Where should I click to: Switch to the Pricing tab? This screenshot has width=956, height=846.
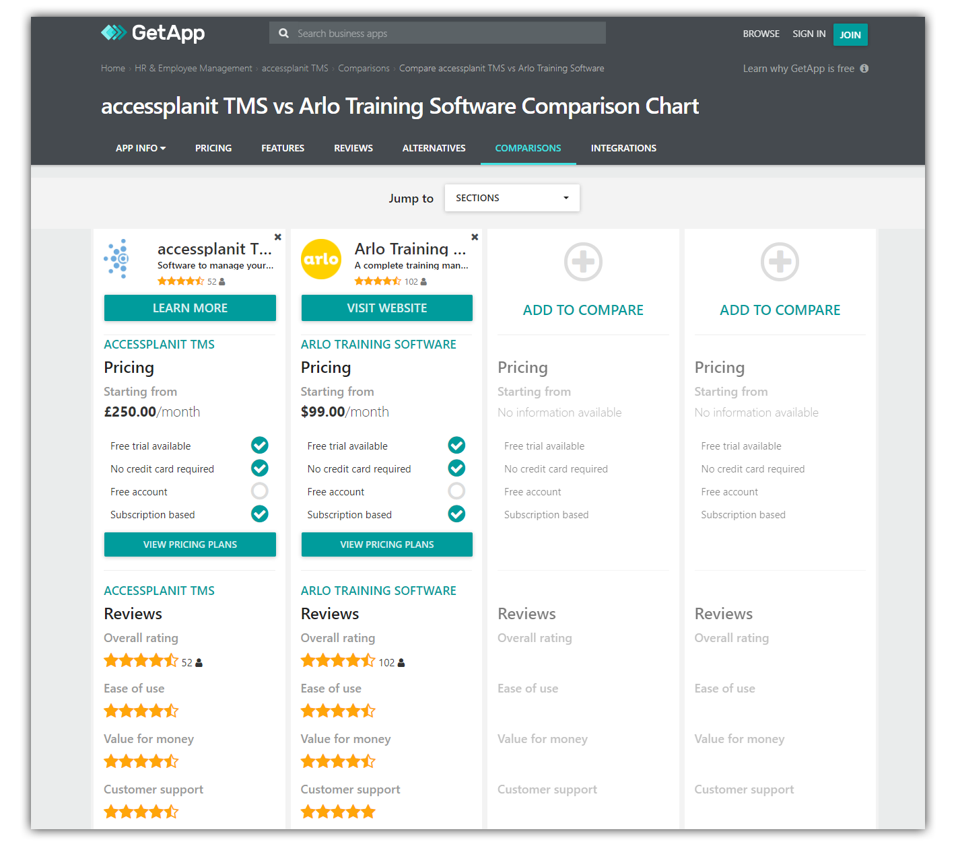point(213,148)
